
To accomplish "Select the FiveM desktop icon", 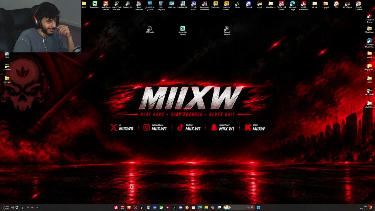I will pyautogui.click(x=238, y=5).
